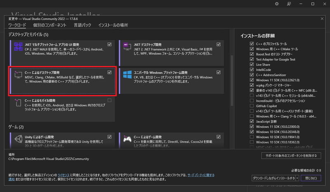
Task: Click サポート対象外のコンポーネントを削除する button
Action: click(x=291, y=156)
